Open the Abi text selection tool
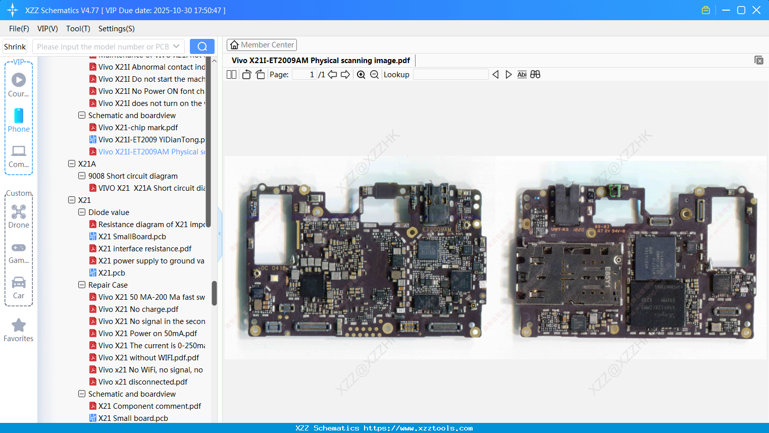The image size is (769, 433). point(522,74)
